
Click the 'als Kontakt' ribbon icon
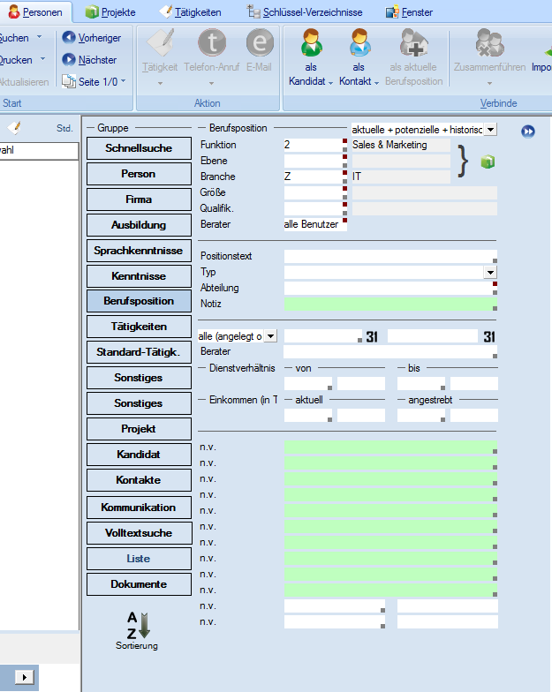359,42
